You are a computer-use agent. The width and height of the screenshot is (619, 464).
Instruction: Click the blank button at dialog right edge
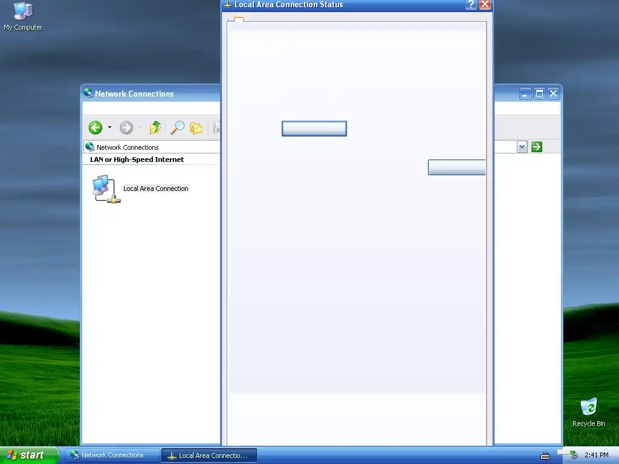pos(457,167)
